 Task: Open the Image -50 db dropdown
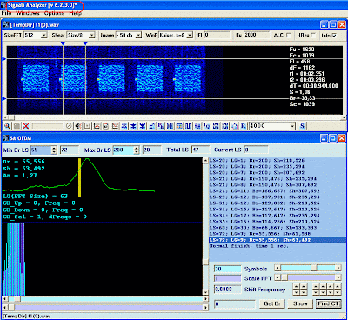[138, 35]
